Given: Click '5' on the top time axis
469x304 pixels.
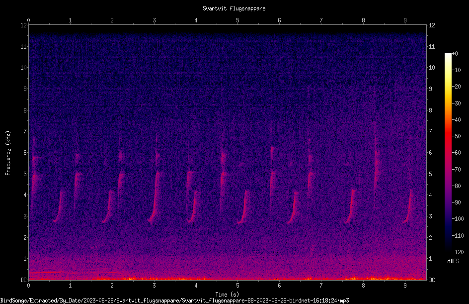Looking at the screenshot, I should (238, 20).
